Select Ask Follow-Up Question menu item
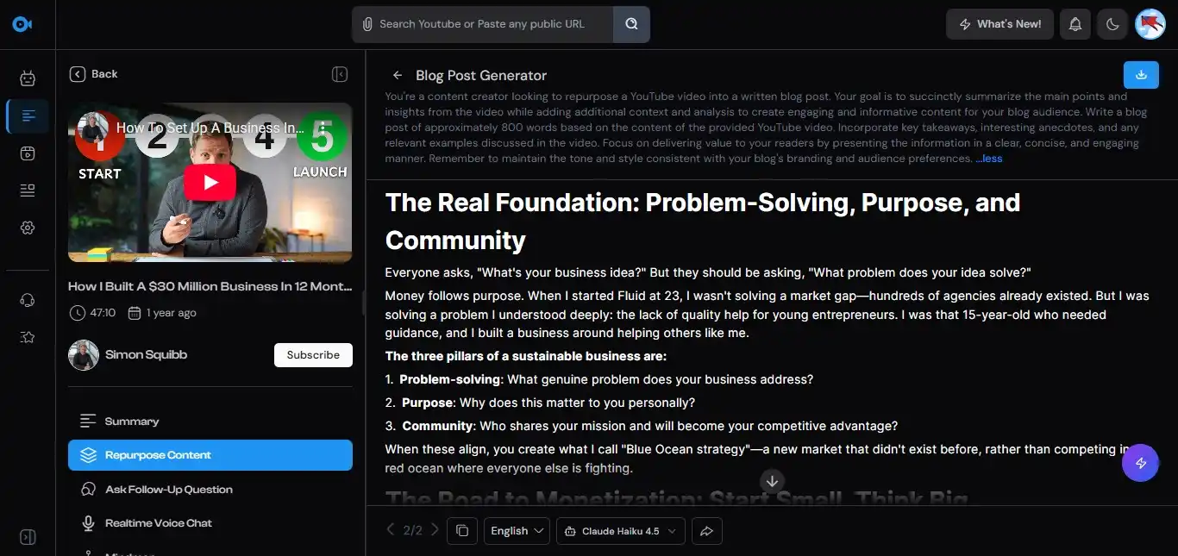 coord(168,490)
